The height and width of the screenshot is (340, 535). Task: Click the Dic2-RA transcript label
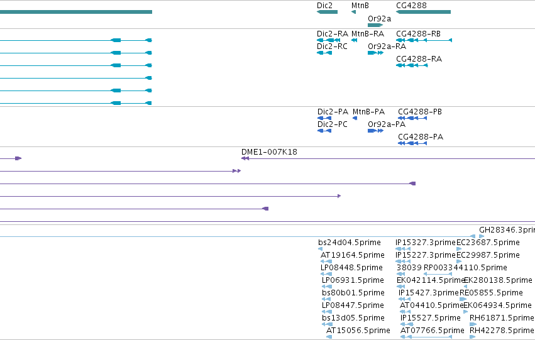pos(333,34)
